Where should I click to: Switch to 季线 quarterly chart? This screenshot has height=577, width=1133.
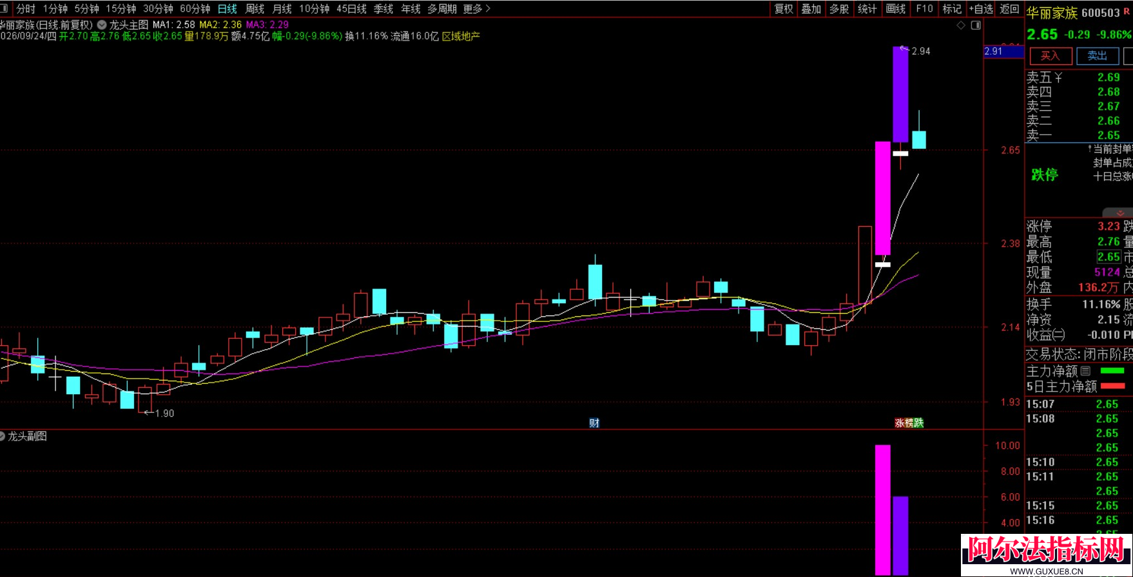(383, 9)
